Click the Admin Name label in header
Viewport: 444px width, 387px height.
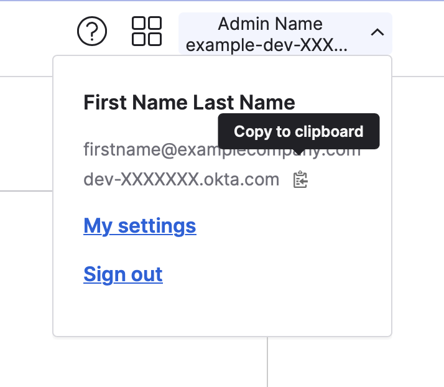click(270, 24)
